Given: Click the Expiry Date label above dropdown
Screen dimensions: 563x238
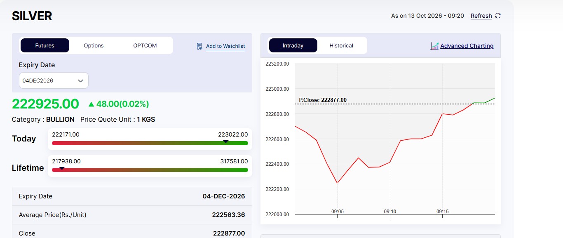Looking at the screenshot, I should click(37, 65).
